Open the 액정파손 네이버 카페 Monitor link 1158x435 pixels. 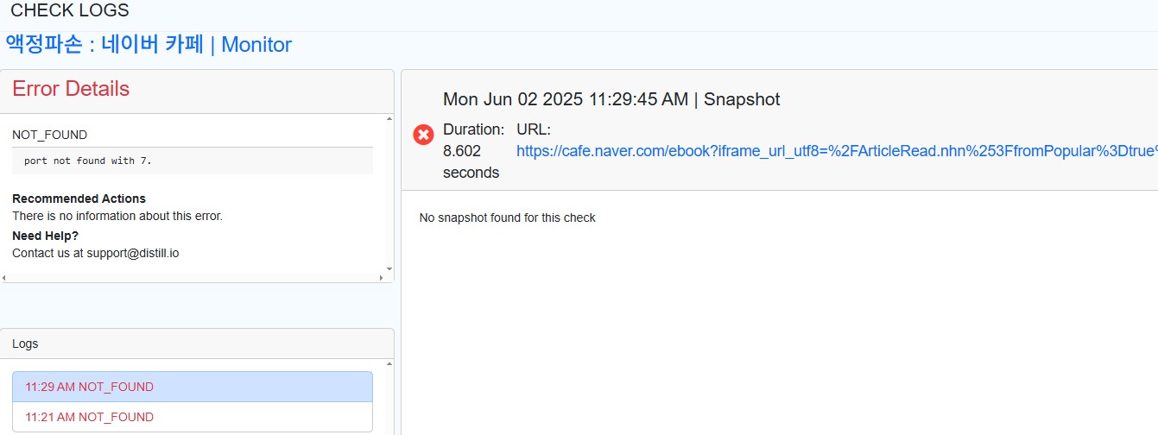[149, 44]
